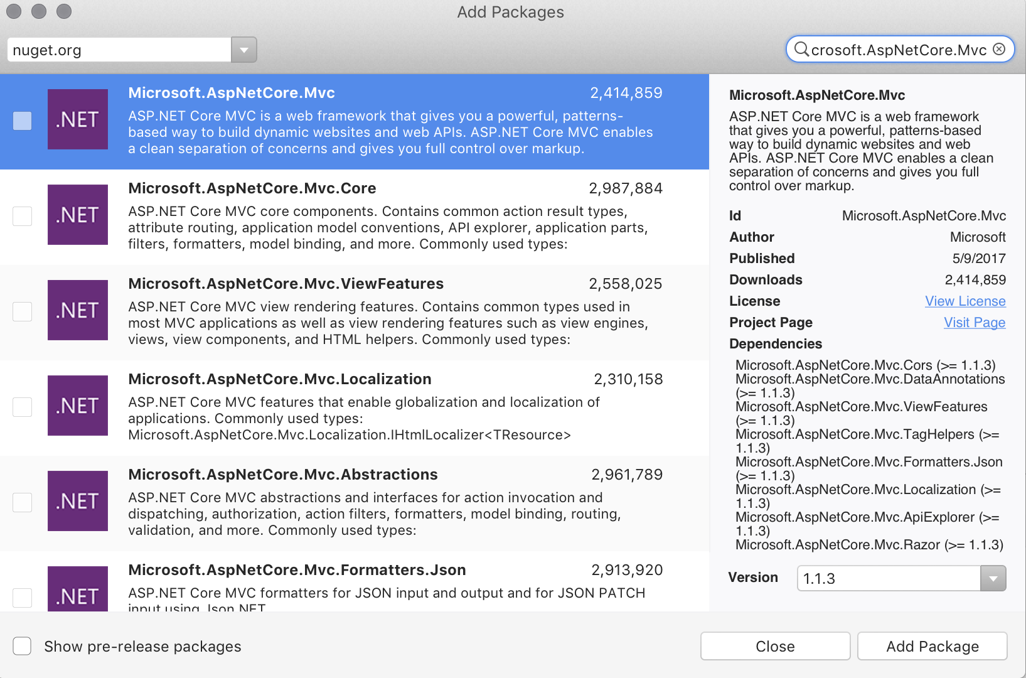
Task: Check the Mvc.Formatters.Json package checkbox
Action: (23, 598)
